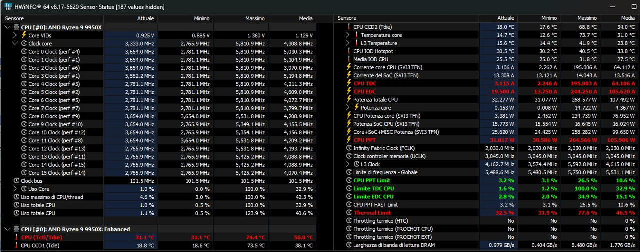Click the clock icon of Core 15 Clock (perf #14)

[x=24, y=173]
